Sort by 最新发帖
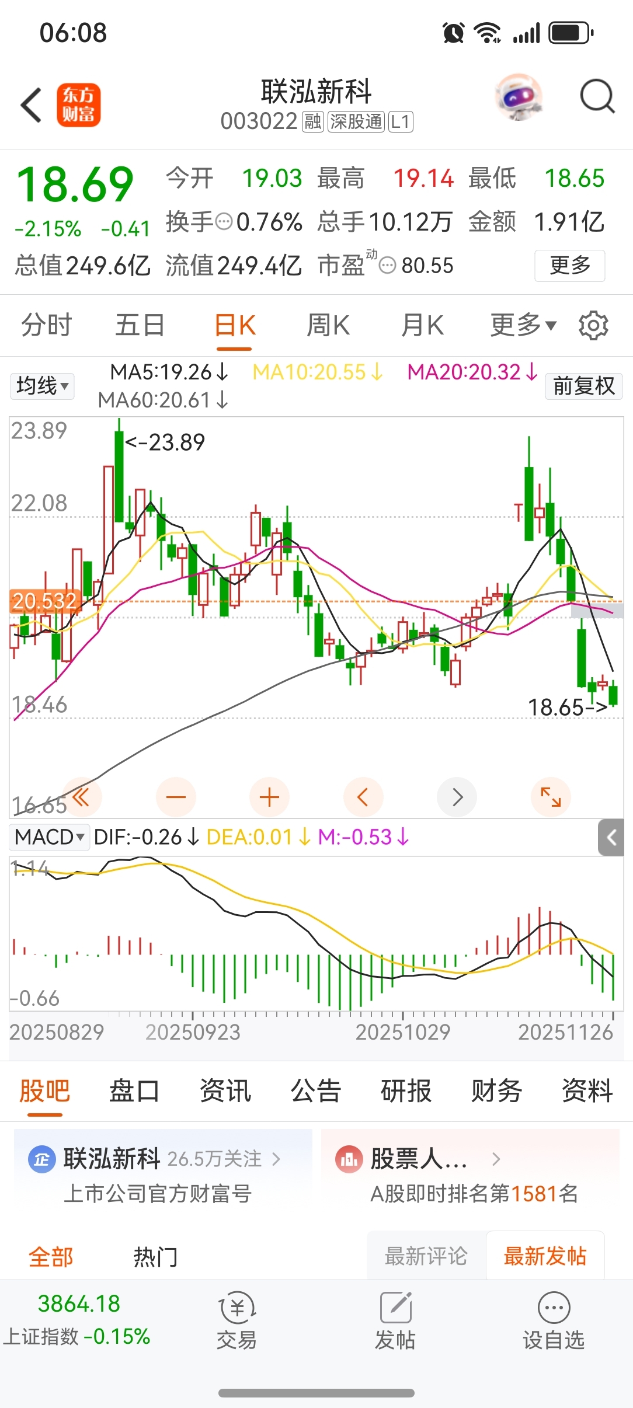The width and height of the screenshot is (633, 1408). pos(545,1256)
